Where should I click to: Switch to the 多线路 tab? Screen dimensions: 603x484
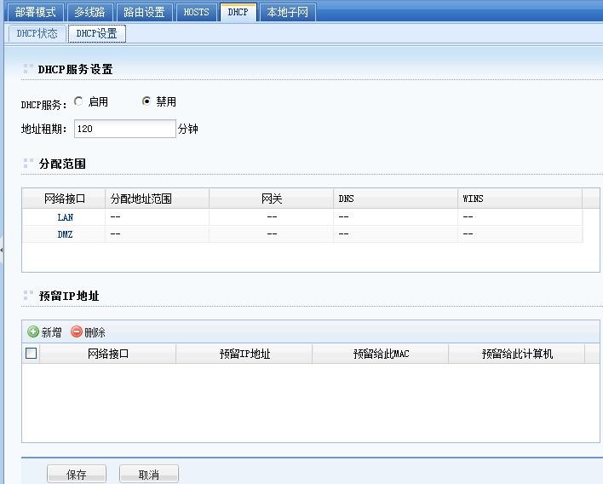coord(89,12)
